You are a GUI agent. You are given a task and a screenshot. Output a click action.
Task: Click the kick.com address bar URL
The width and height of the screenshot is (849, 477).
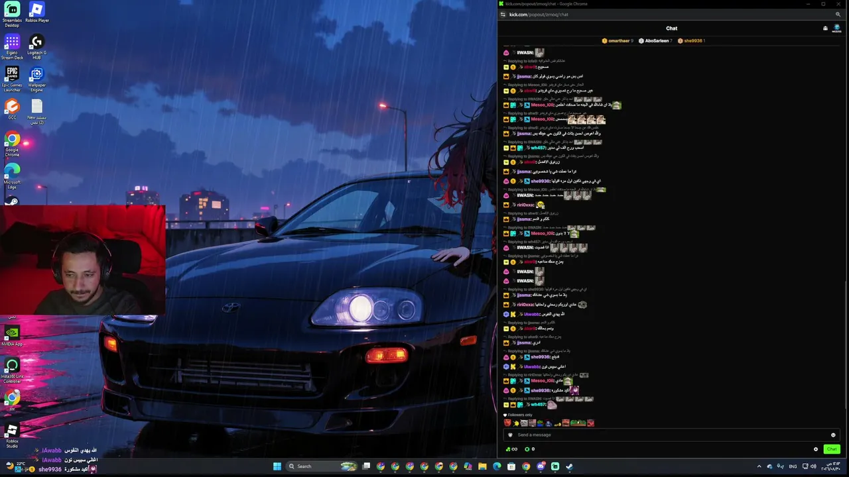539,15
